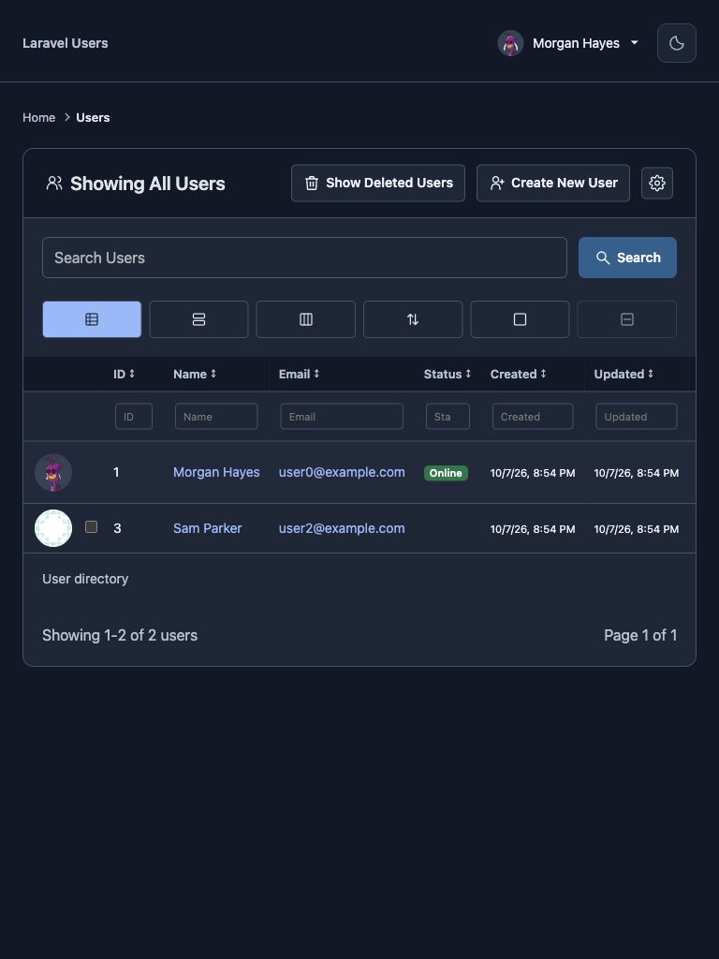Sort by Updated column arrows
The height and width of the screenshot is (959, 719).
651,374
